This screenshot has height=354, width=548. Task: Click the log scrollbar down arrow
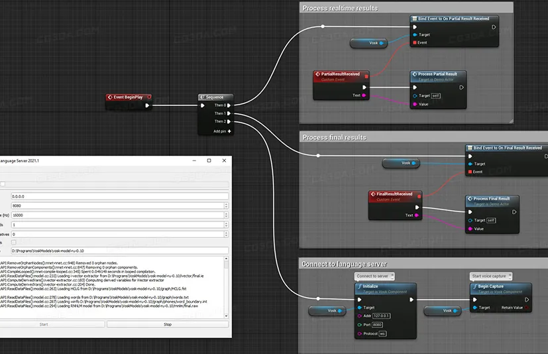point(226,316)
